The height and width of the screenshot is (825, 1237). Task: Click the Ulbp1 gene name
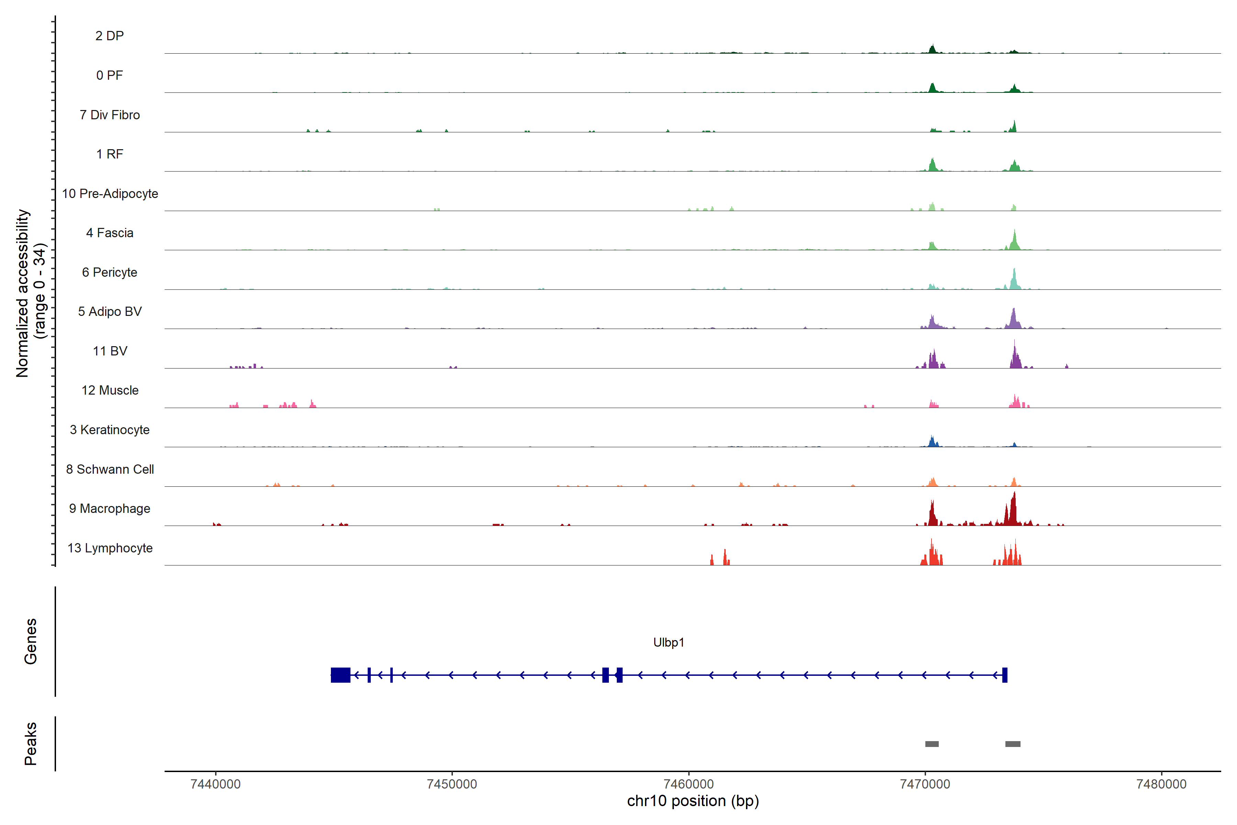click(668, 642)
